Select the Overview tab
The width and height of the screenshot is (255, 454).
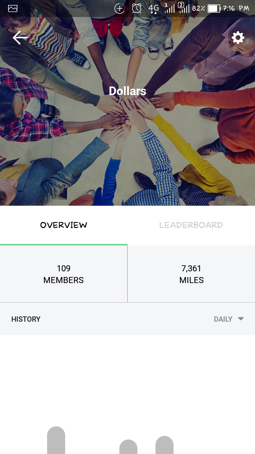tap(64, 225)
